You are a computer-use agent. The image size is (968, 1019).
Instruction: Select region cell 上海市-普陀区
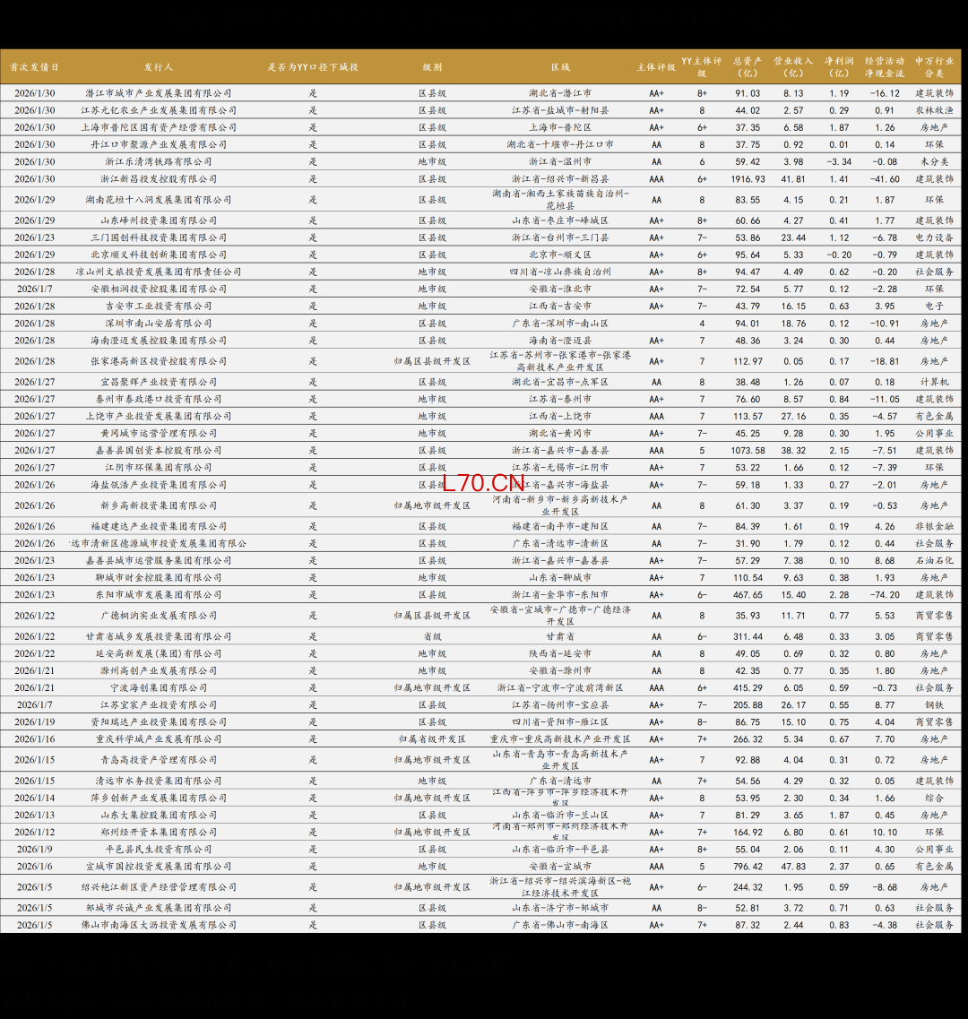560,128
